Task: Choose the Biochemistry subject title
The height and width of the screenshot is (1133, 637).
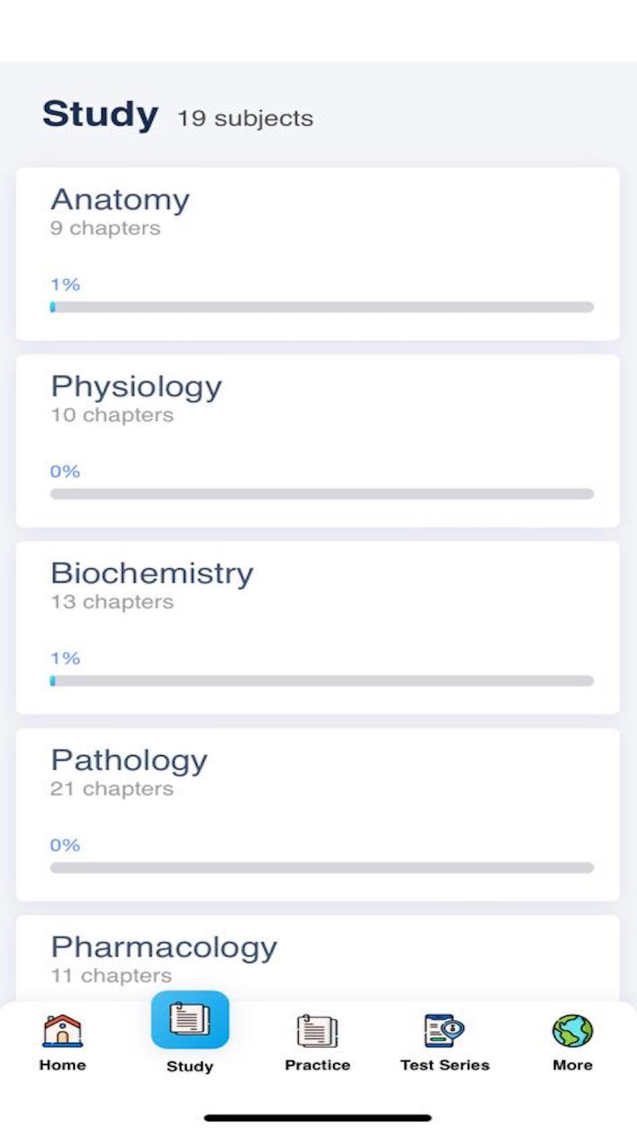Action: pyautogui.click(x=152, y=574)
